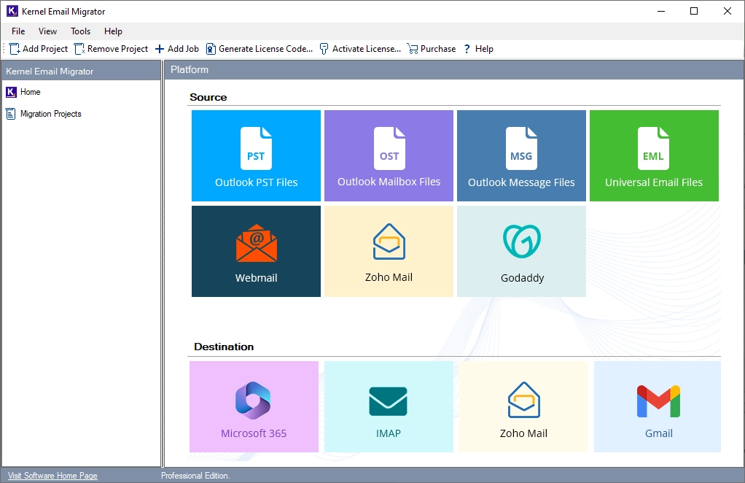Select the Outlook PST Files source tile
This screenshot has height=483, width=745.
256,155
